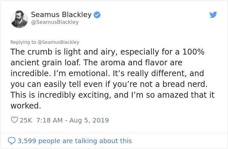The height and width of the screenshot is (149, 228).
Task: Open Seamus Blackley's profile picture
Action: [19, 19]
